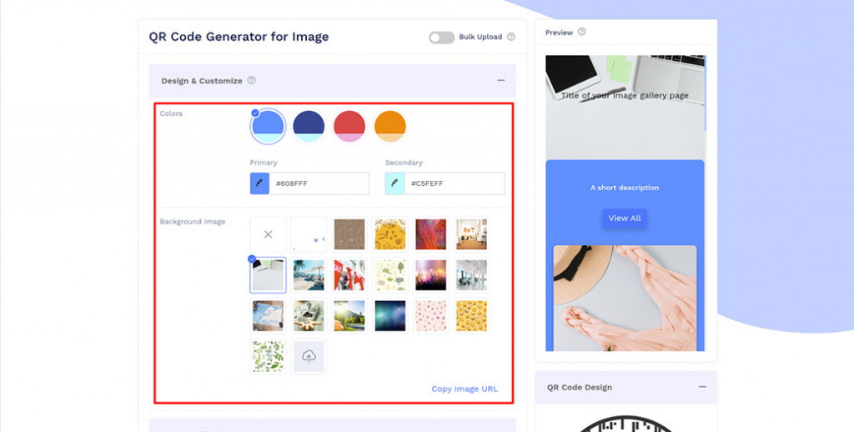Select the green leaves pattern background

[x=268, y=356]
